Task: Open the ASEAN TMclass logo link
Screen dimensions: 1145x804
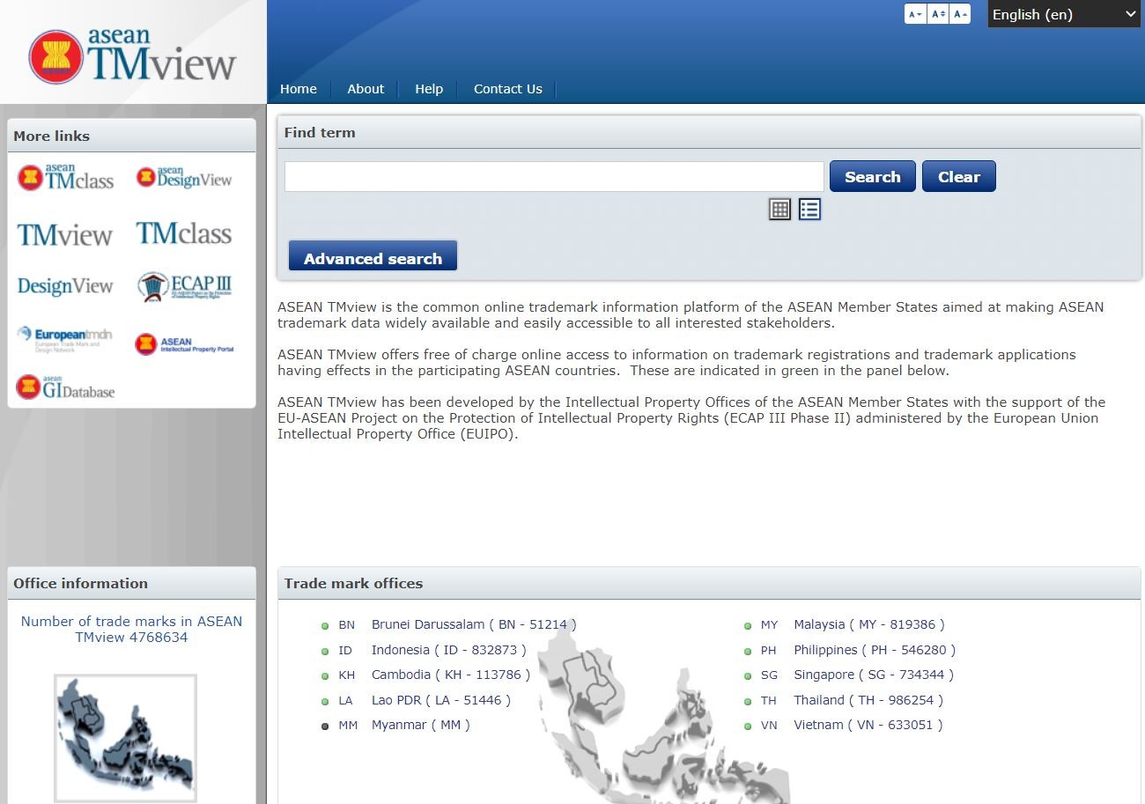Action: pos(66,178)
